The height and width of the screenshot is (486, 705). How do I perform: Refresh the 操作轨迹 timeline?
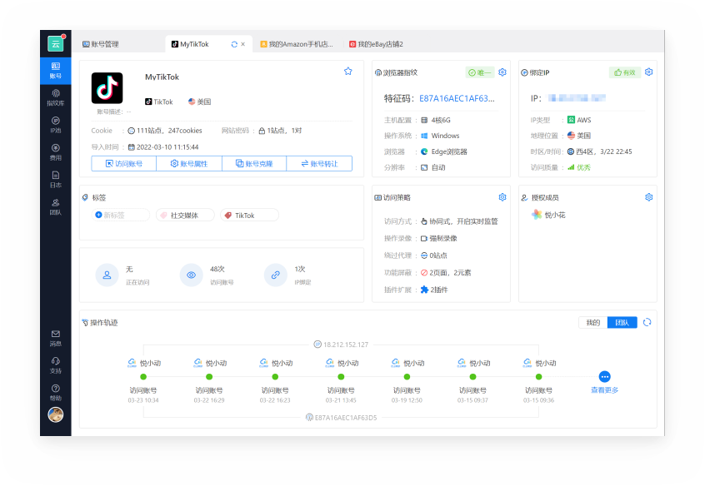tap(647, 322)
